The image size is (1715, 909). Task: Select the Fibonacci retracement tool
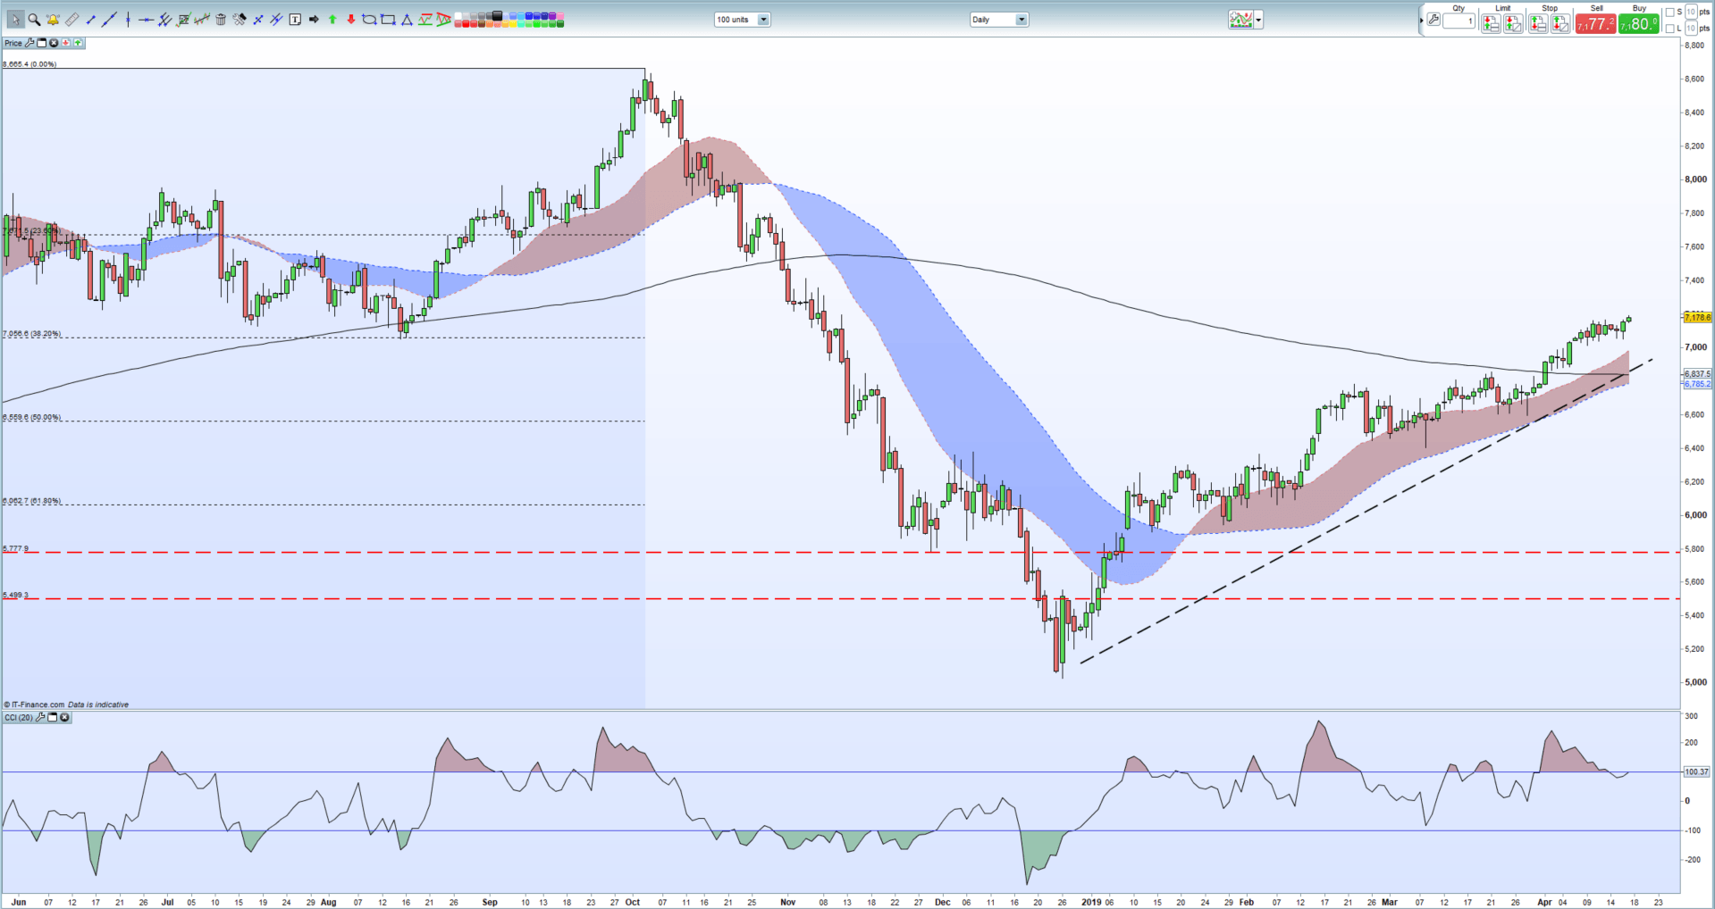[x=183, y=20]
